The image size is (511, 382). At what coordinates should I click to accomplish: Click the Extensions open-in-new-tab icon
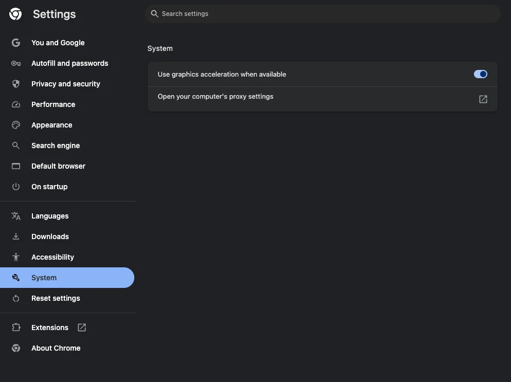point(82,328)
